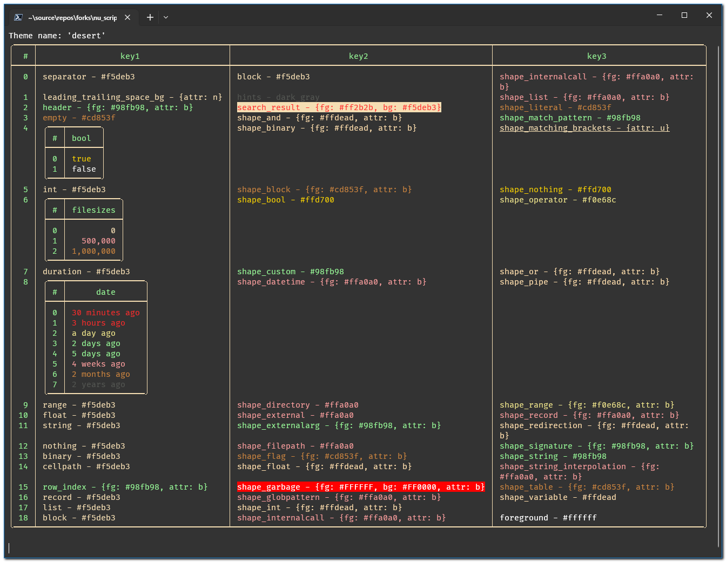726x562 pixels.
Task: Click the 'date' nested table header
Action: 106,292
